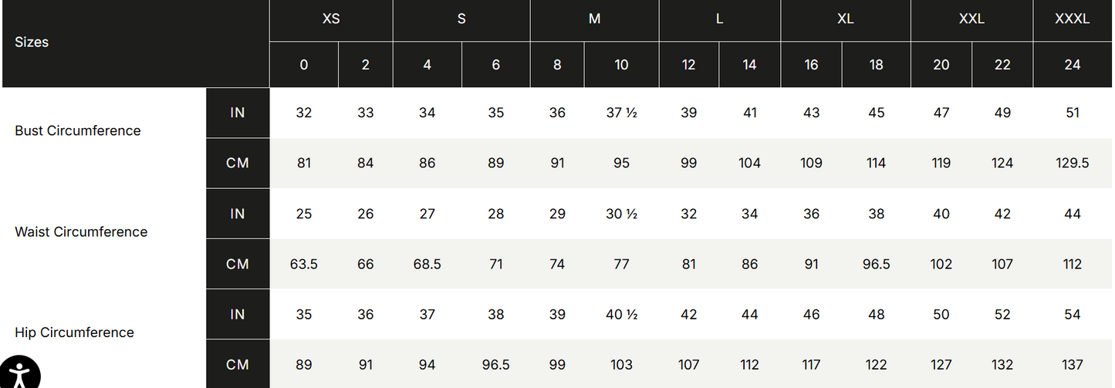1115x388 pixels.
Task: Click the XS size header
Action: (x=331, y=19)
